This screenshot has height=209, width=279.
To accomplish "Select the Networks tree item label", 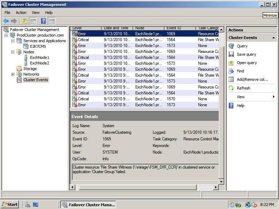I will 31,74.
